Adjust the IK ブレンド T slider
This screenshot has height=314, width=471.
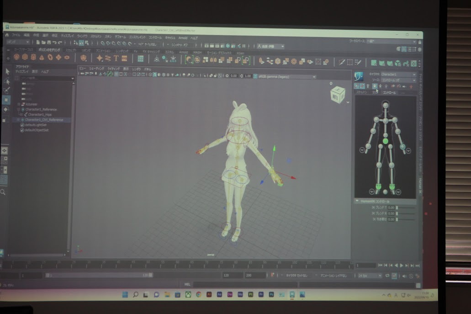(406, 208)
